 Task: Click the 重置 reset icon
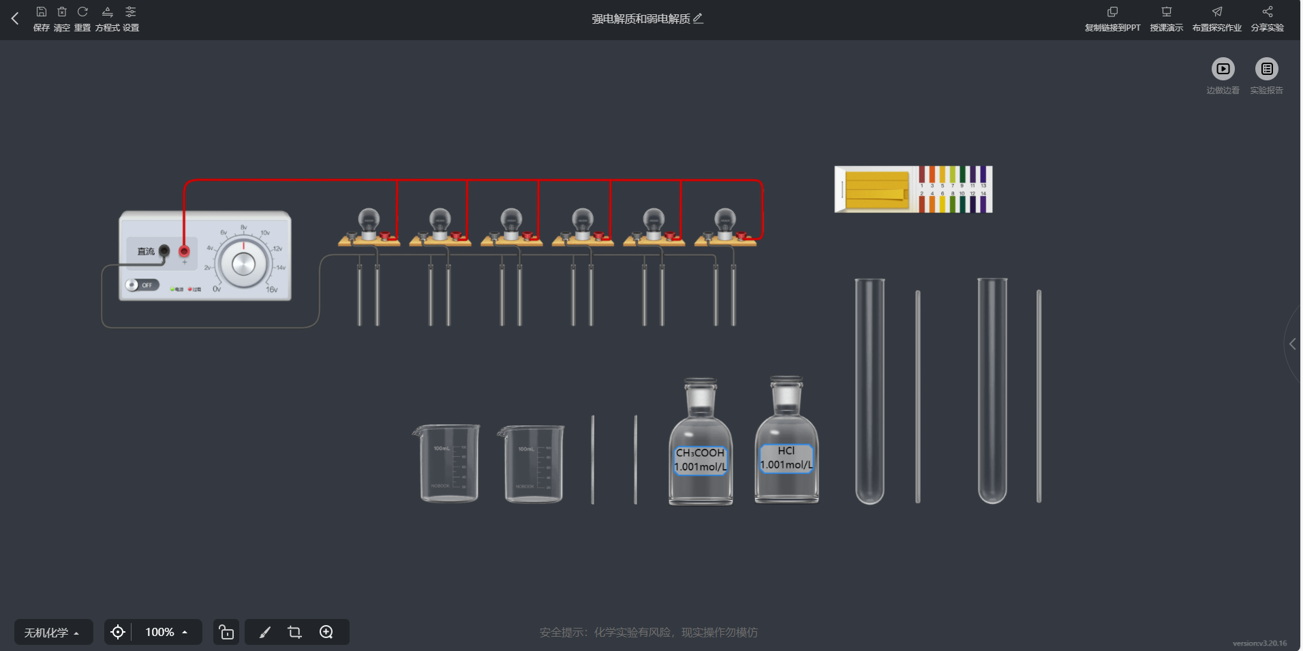pos(82,12)
